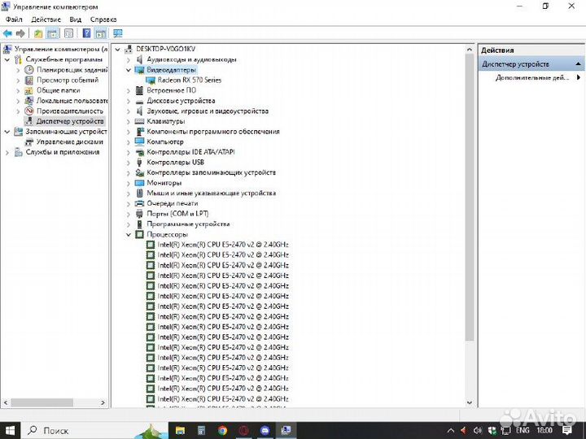This screenshot has width=586, height=439.
Task: Expand the Клавиатуры category
Action: pyautogui.click(x=129, y=121)
